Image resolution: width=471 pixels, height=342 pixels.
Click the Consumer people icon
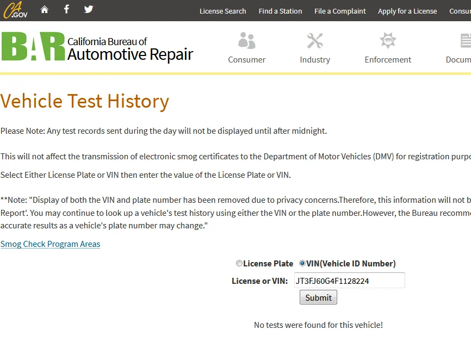click(246, 41)
